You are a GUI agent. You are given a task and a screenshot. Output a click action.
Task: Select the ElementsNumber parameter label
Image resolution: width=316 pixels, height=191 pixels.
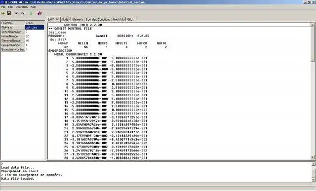pos(13,40)
